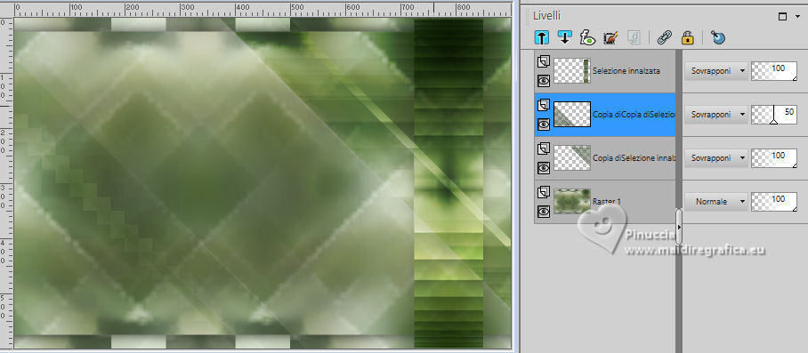Click the Copia diCopia layer thumbnail

pos(572,115)
